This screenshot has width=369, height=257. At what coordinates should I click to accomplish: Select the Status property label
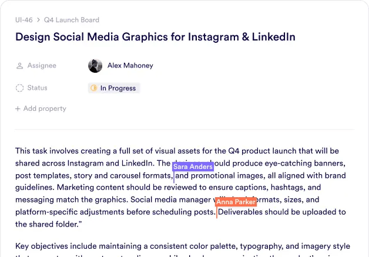[x=37, y=88]
